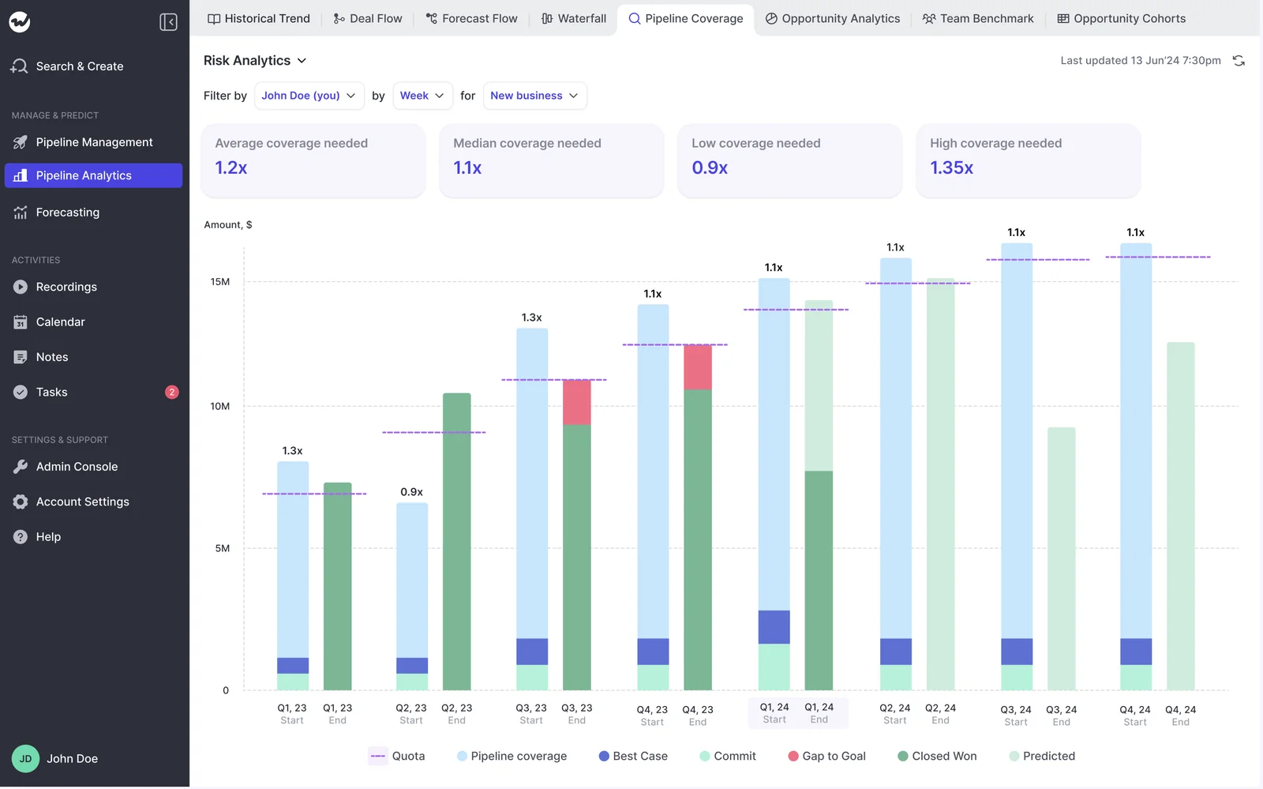Click the Q4, 24 End predicted bar

point(1181,517)
